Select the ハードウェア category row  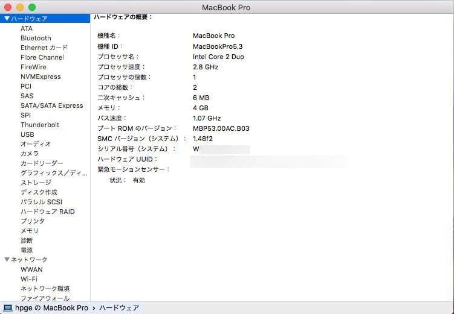click(45, 19)
